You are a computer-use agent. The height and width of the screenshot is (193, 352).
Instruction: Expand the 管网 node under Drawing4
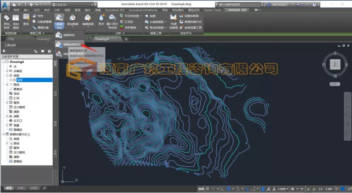coord(7,103)
